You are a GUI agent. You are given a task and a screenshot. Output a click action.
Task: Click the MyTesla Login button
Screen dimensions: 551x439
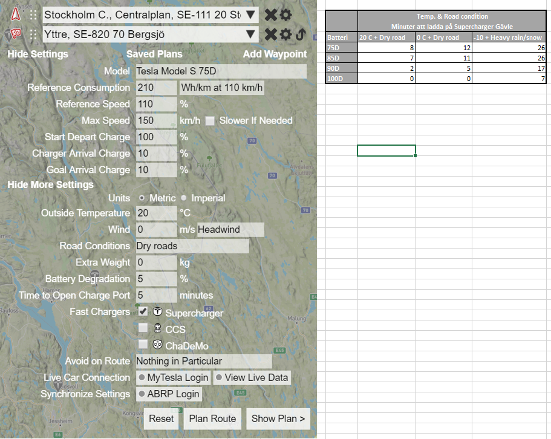(173, 378)
